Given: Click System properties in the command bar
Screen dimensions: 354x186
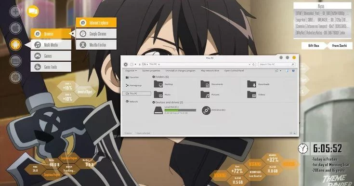Looking at the screenshot, I should click(151, 71).
